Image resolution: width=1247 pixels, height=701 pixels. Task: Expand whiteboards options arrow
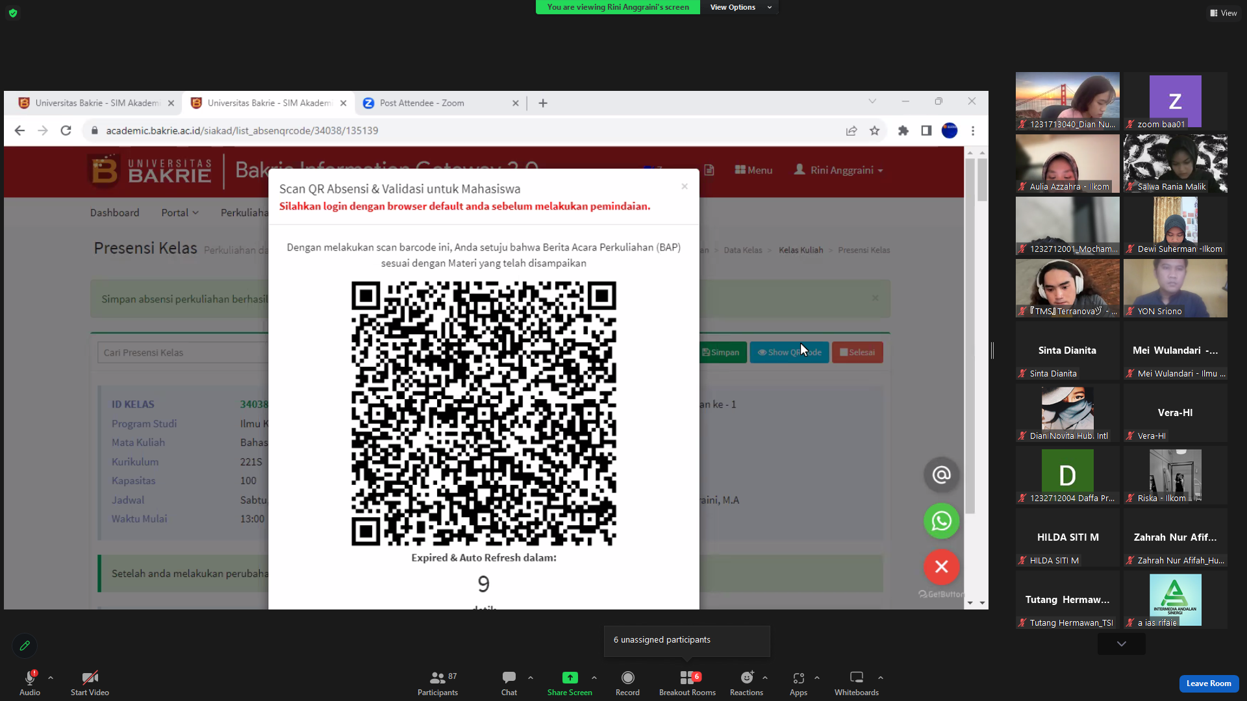[881, 678]
